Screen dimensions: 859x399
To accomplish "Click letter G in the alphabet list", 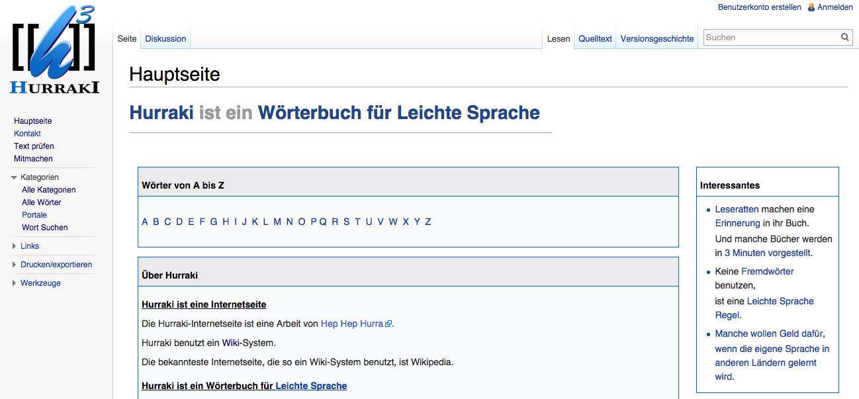I will coord(214,222).
